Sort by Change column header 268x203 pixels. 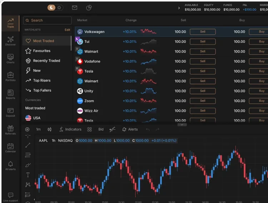(131, 20)
